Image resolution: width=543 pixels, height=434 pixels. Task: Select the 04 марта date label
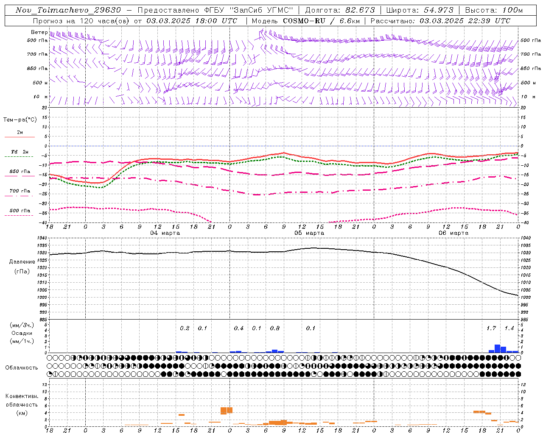point(165,233)
